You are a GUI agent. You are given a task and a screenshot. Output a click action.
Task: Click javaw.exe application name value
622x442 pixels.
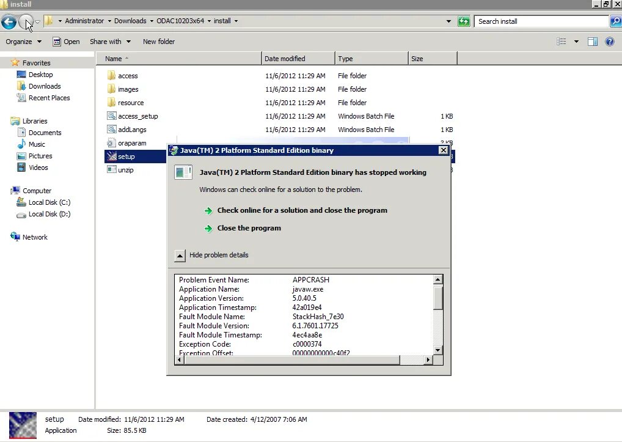307,289
